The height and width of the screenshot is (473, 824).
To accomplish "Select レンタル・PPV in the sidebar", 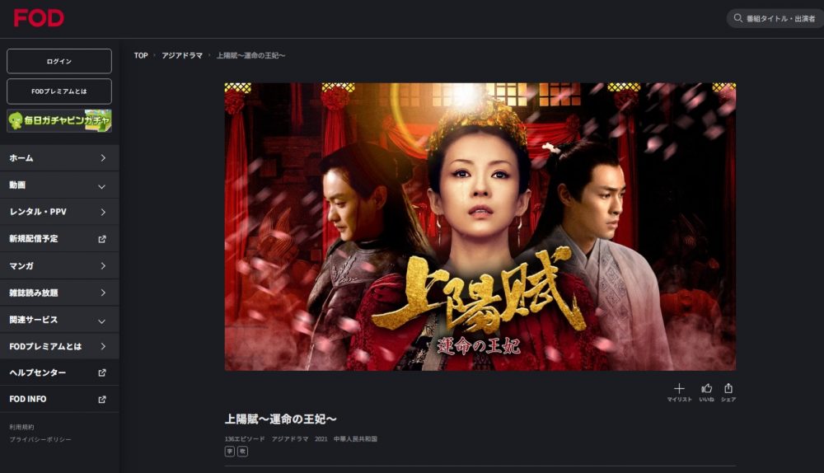I will (59, 212).
